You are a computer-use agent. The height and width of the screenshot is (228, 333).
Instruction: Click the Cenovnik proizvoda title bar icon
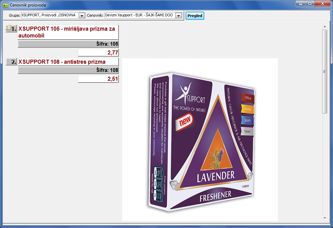[x=5, y=5]
